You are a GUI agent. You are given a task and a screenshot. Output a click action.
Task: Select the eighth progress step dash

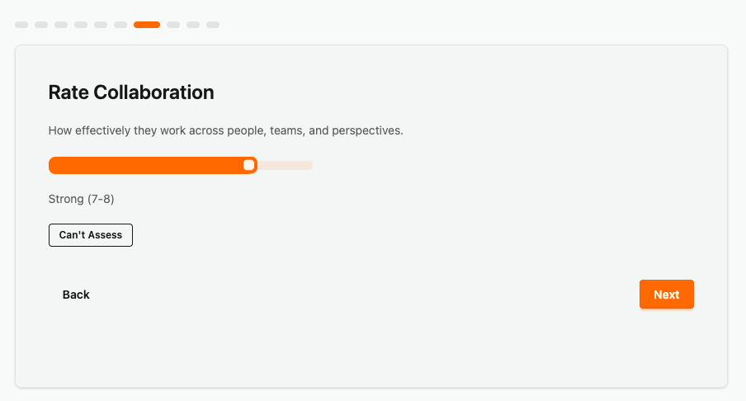click(173, 25)
